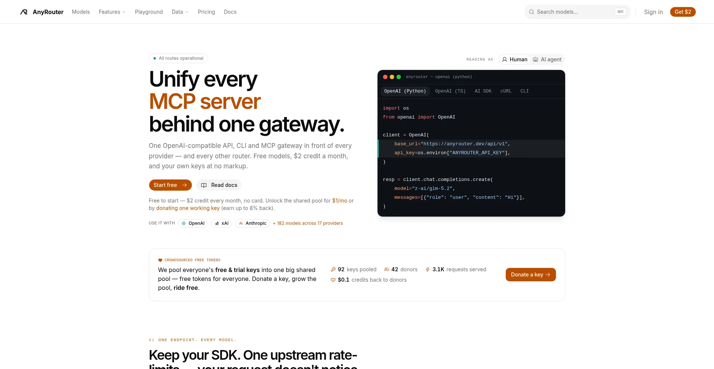Click the ⌘K shortcut badge
This screenshot has height=369, width=714.
[620, 12]
